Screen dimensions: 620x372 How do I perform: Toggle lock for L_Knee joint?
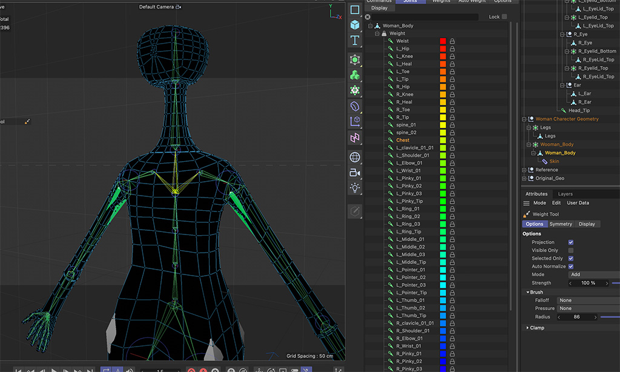(x=452, y=56)
